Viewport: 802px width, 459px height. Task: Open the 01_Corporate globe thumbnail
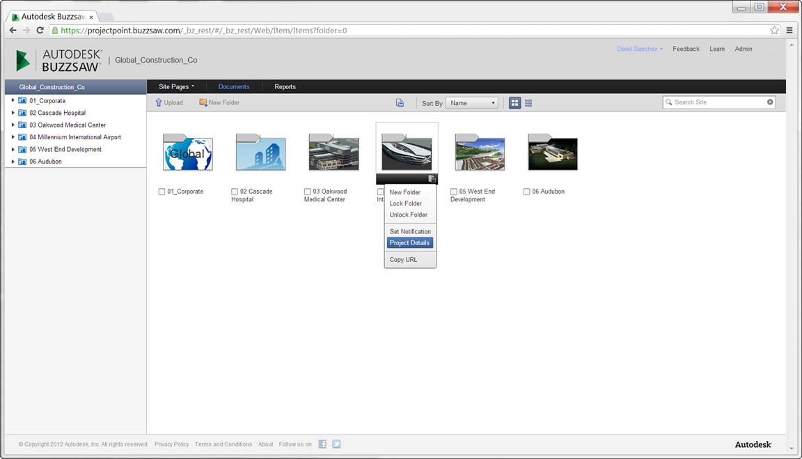[188, 153]
